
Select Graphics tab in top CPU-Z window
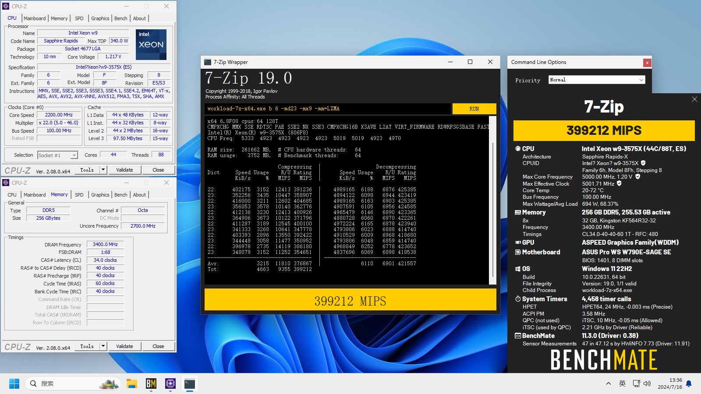100,18
